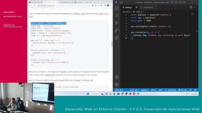Toggle secondary side bar layout
Image resolution: width=202 pixels, height=113 pixels.
tap(180, 2)
